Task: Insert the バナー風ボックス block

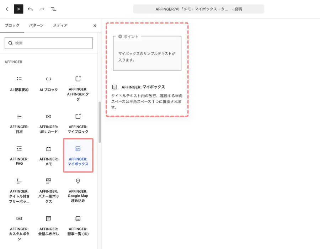Action: point(49,191)
